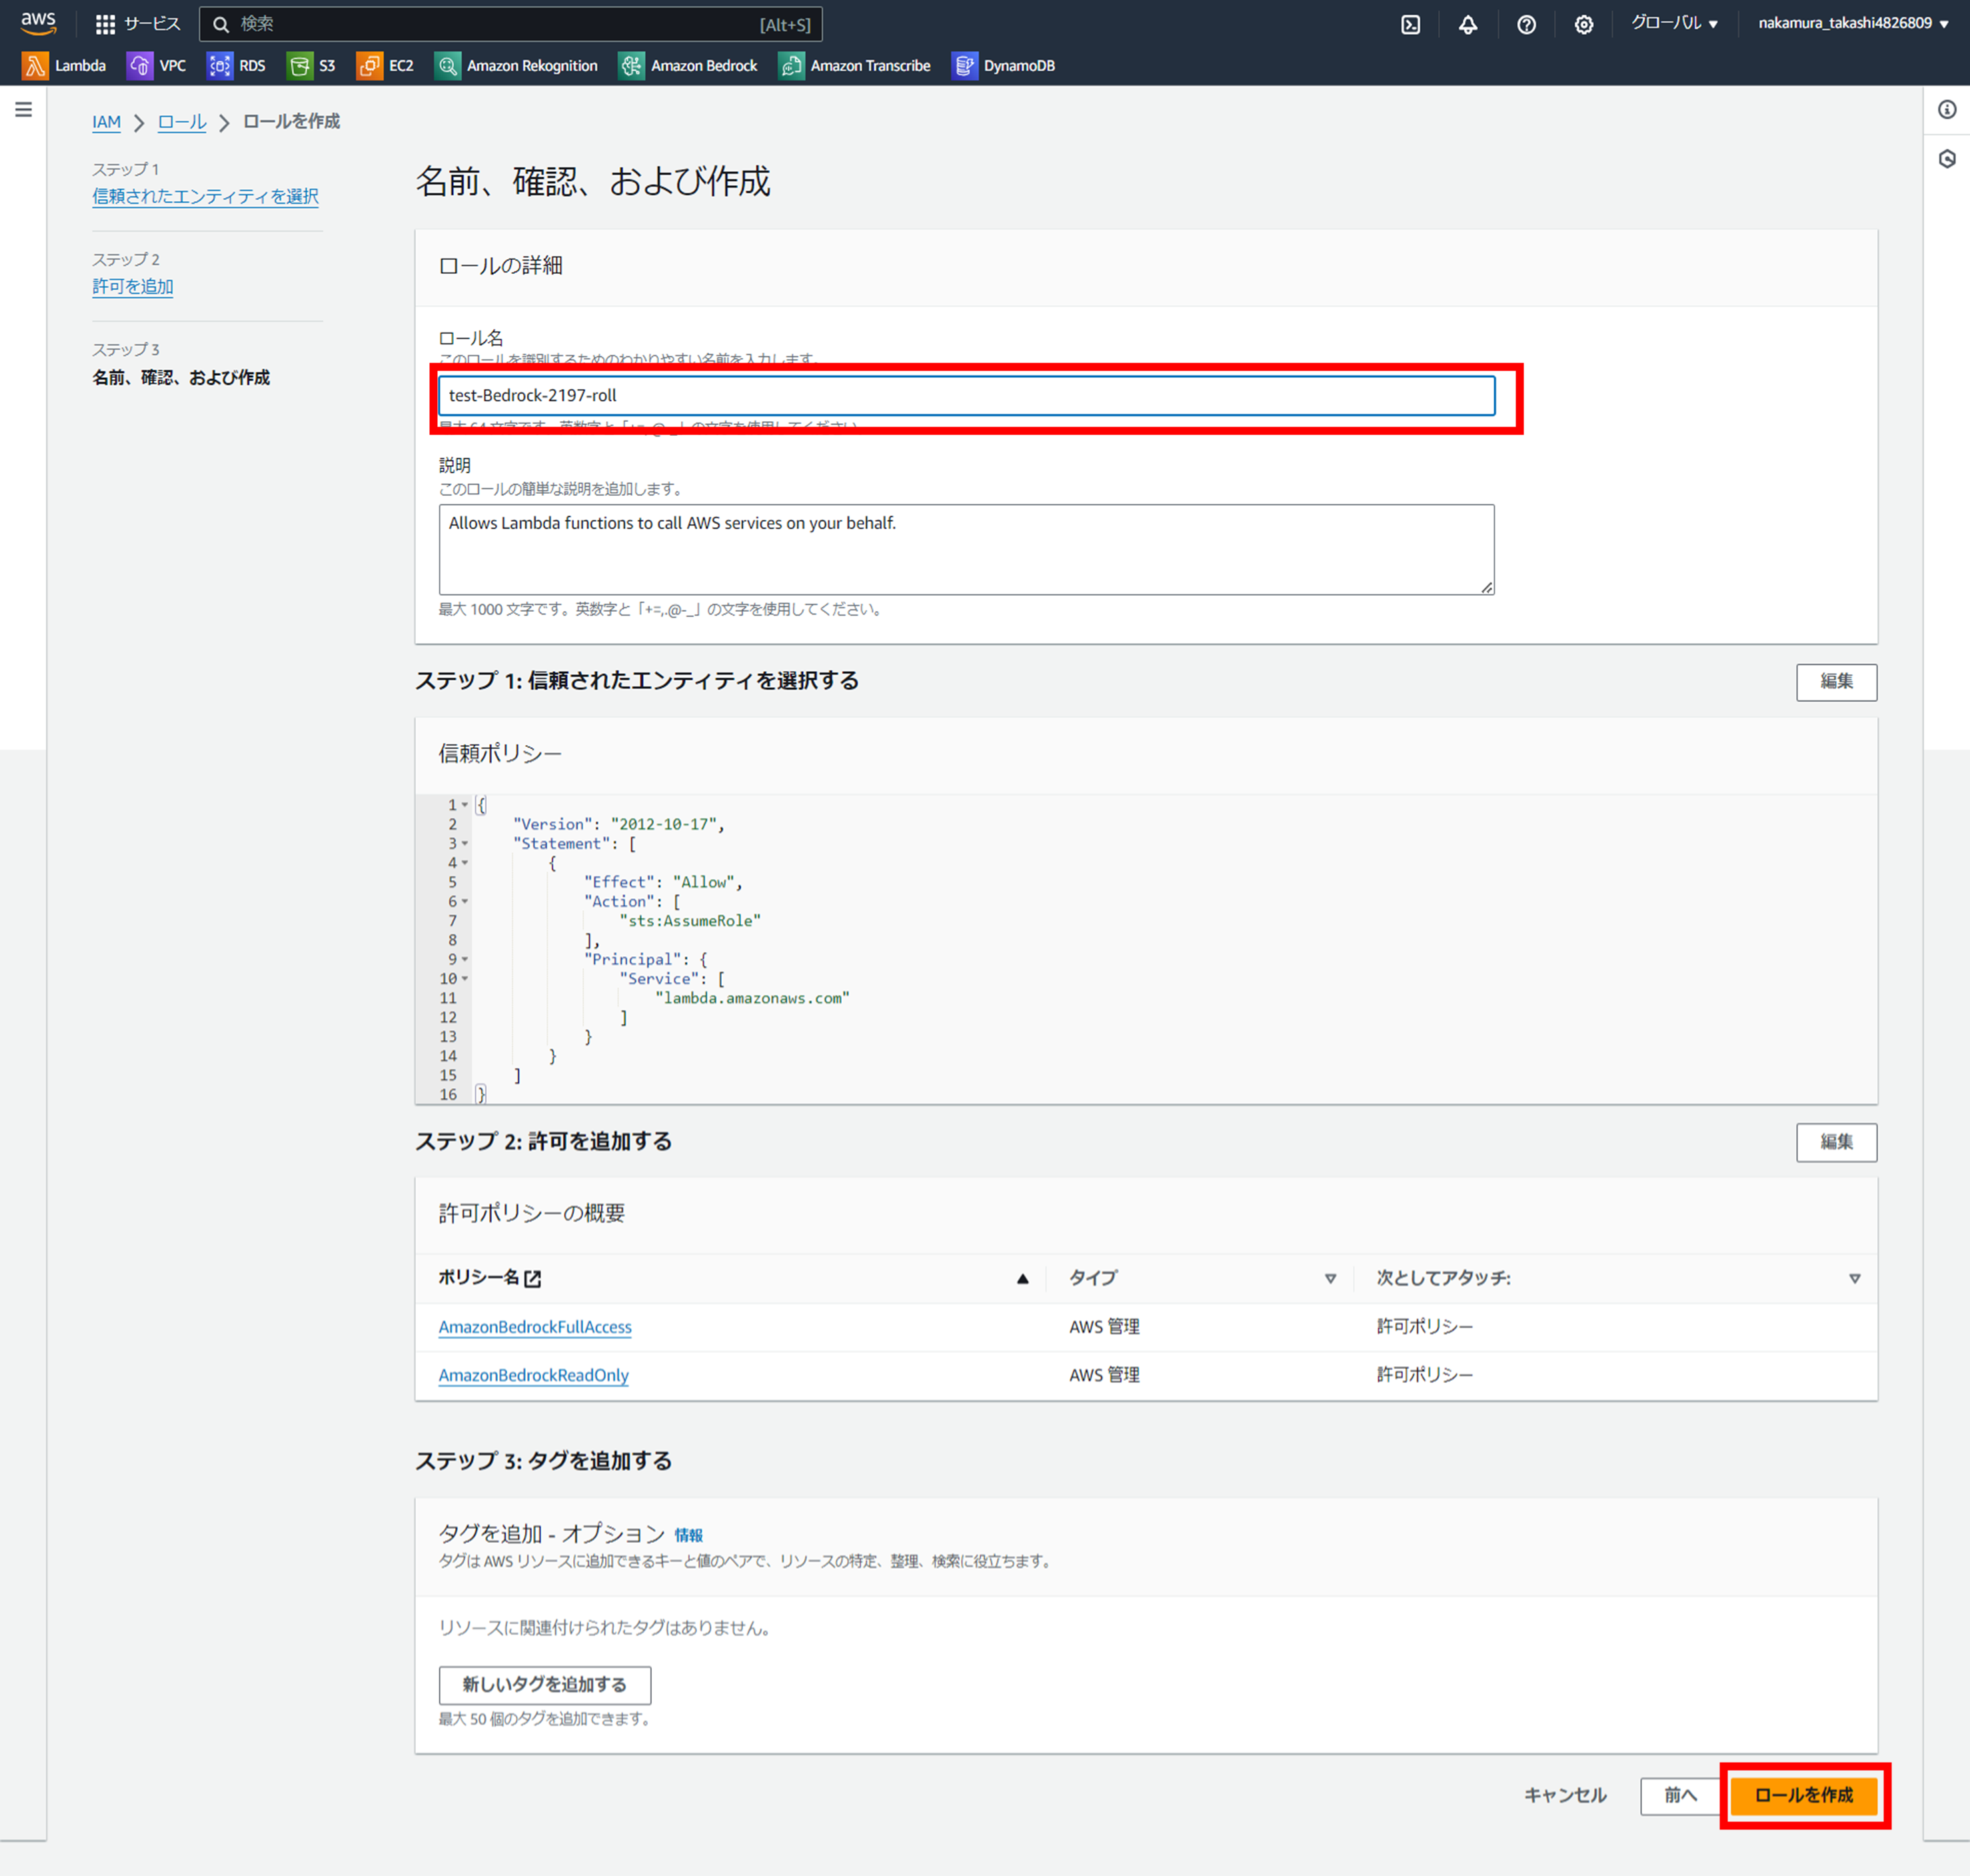Click the ロールを作成 button

coord(1803,1795)
